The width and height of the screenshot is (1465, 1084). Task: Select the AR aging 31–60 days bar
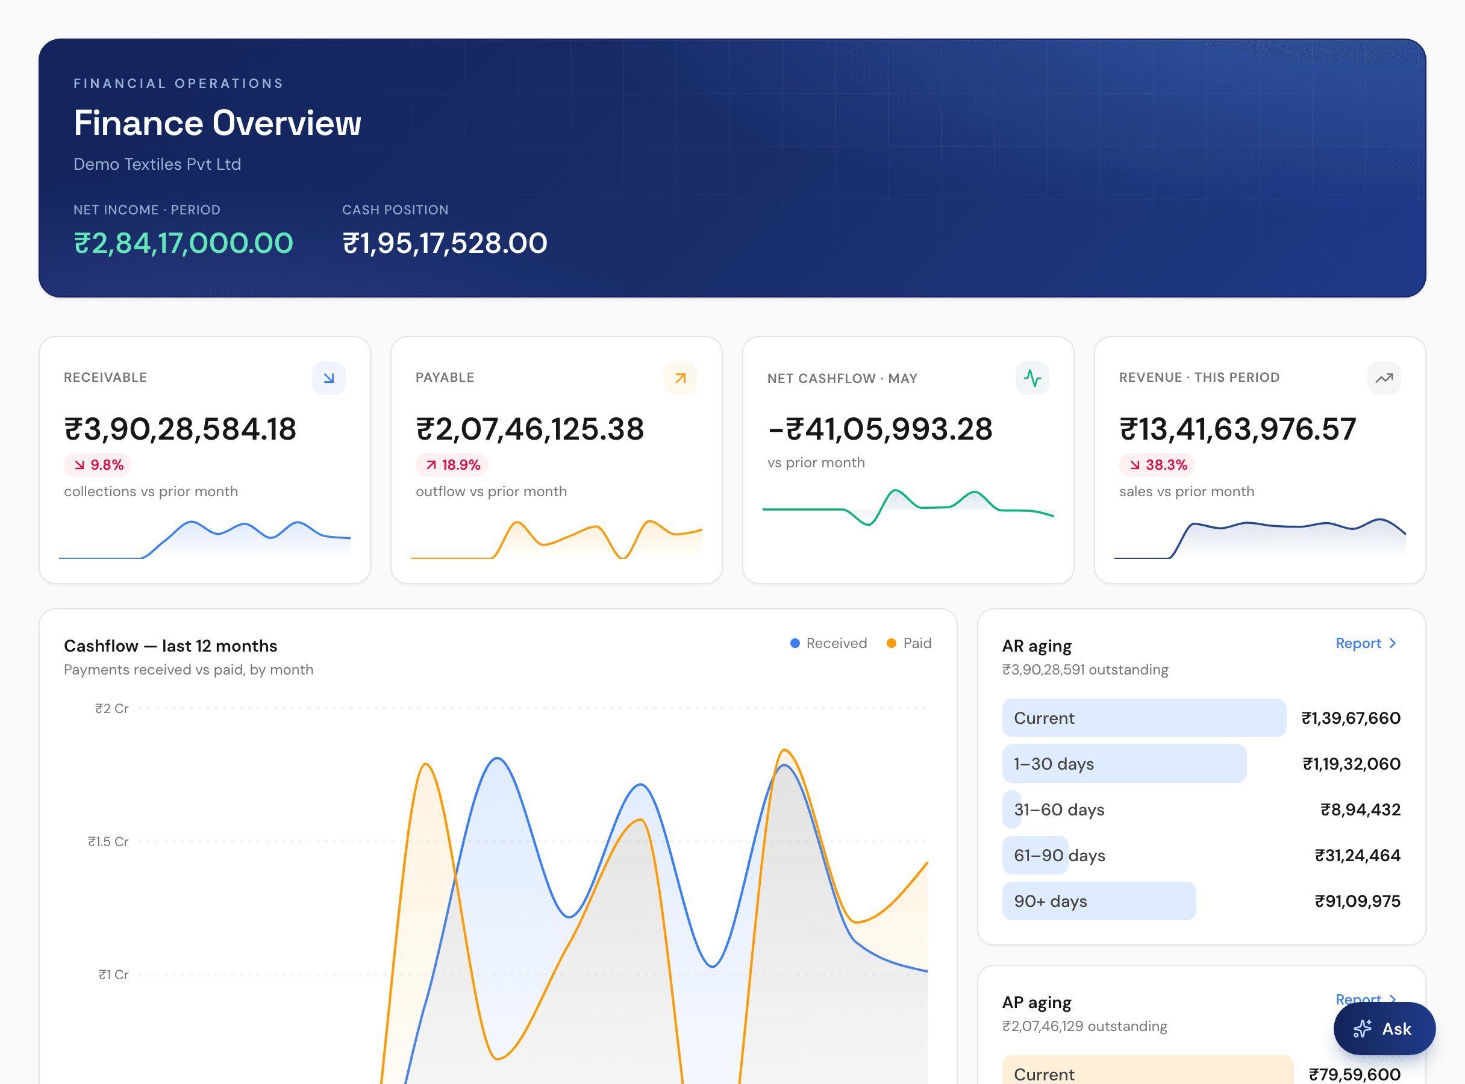click(1012, 810)
